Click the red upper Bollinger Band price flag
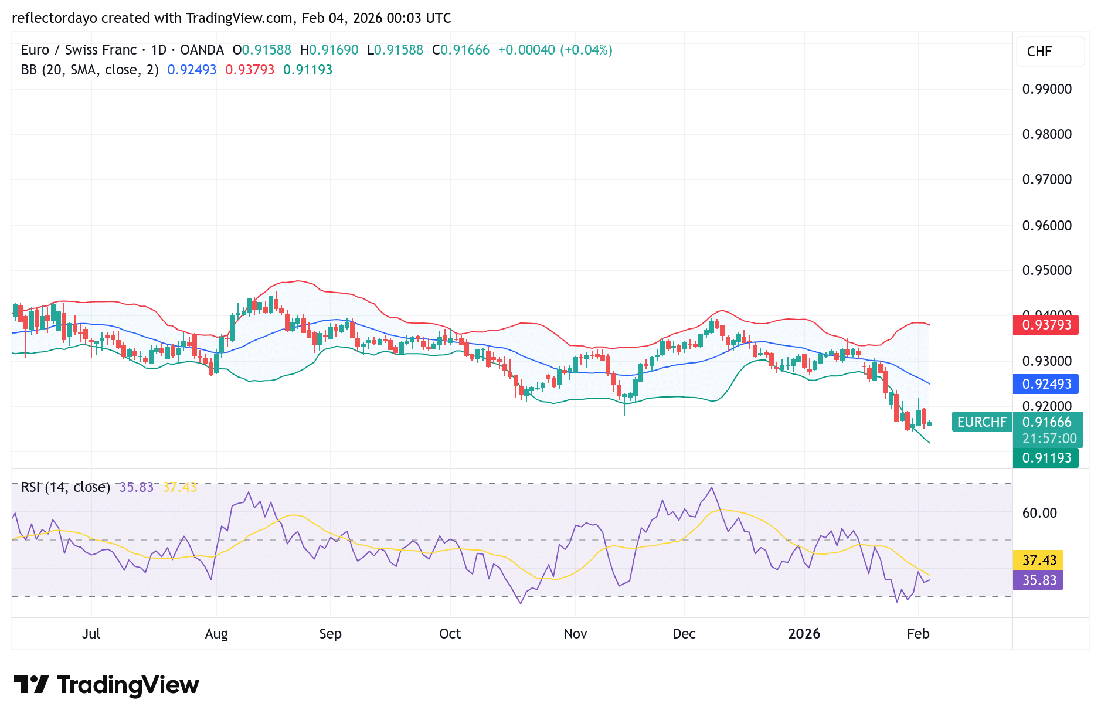Viewport: 1101px width, 720px height. pyautogui.click(x=1045, y=325)
